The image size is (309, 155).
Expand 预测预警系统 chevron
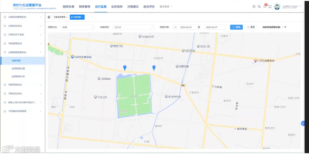pos(41,85)
